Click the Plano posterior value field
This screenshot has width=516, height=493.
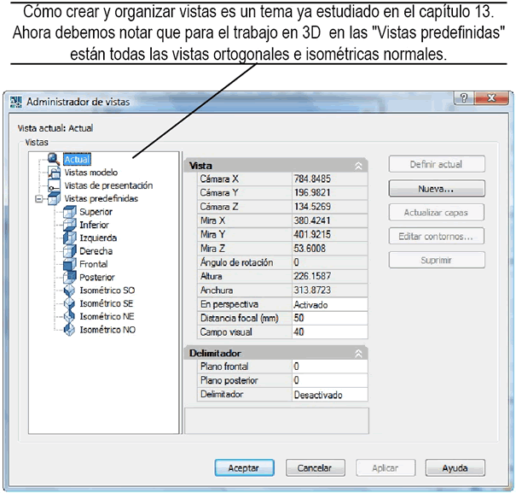(x=330, y=380)
